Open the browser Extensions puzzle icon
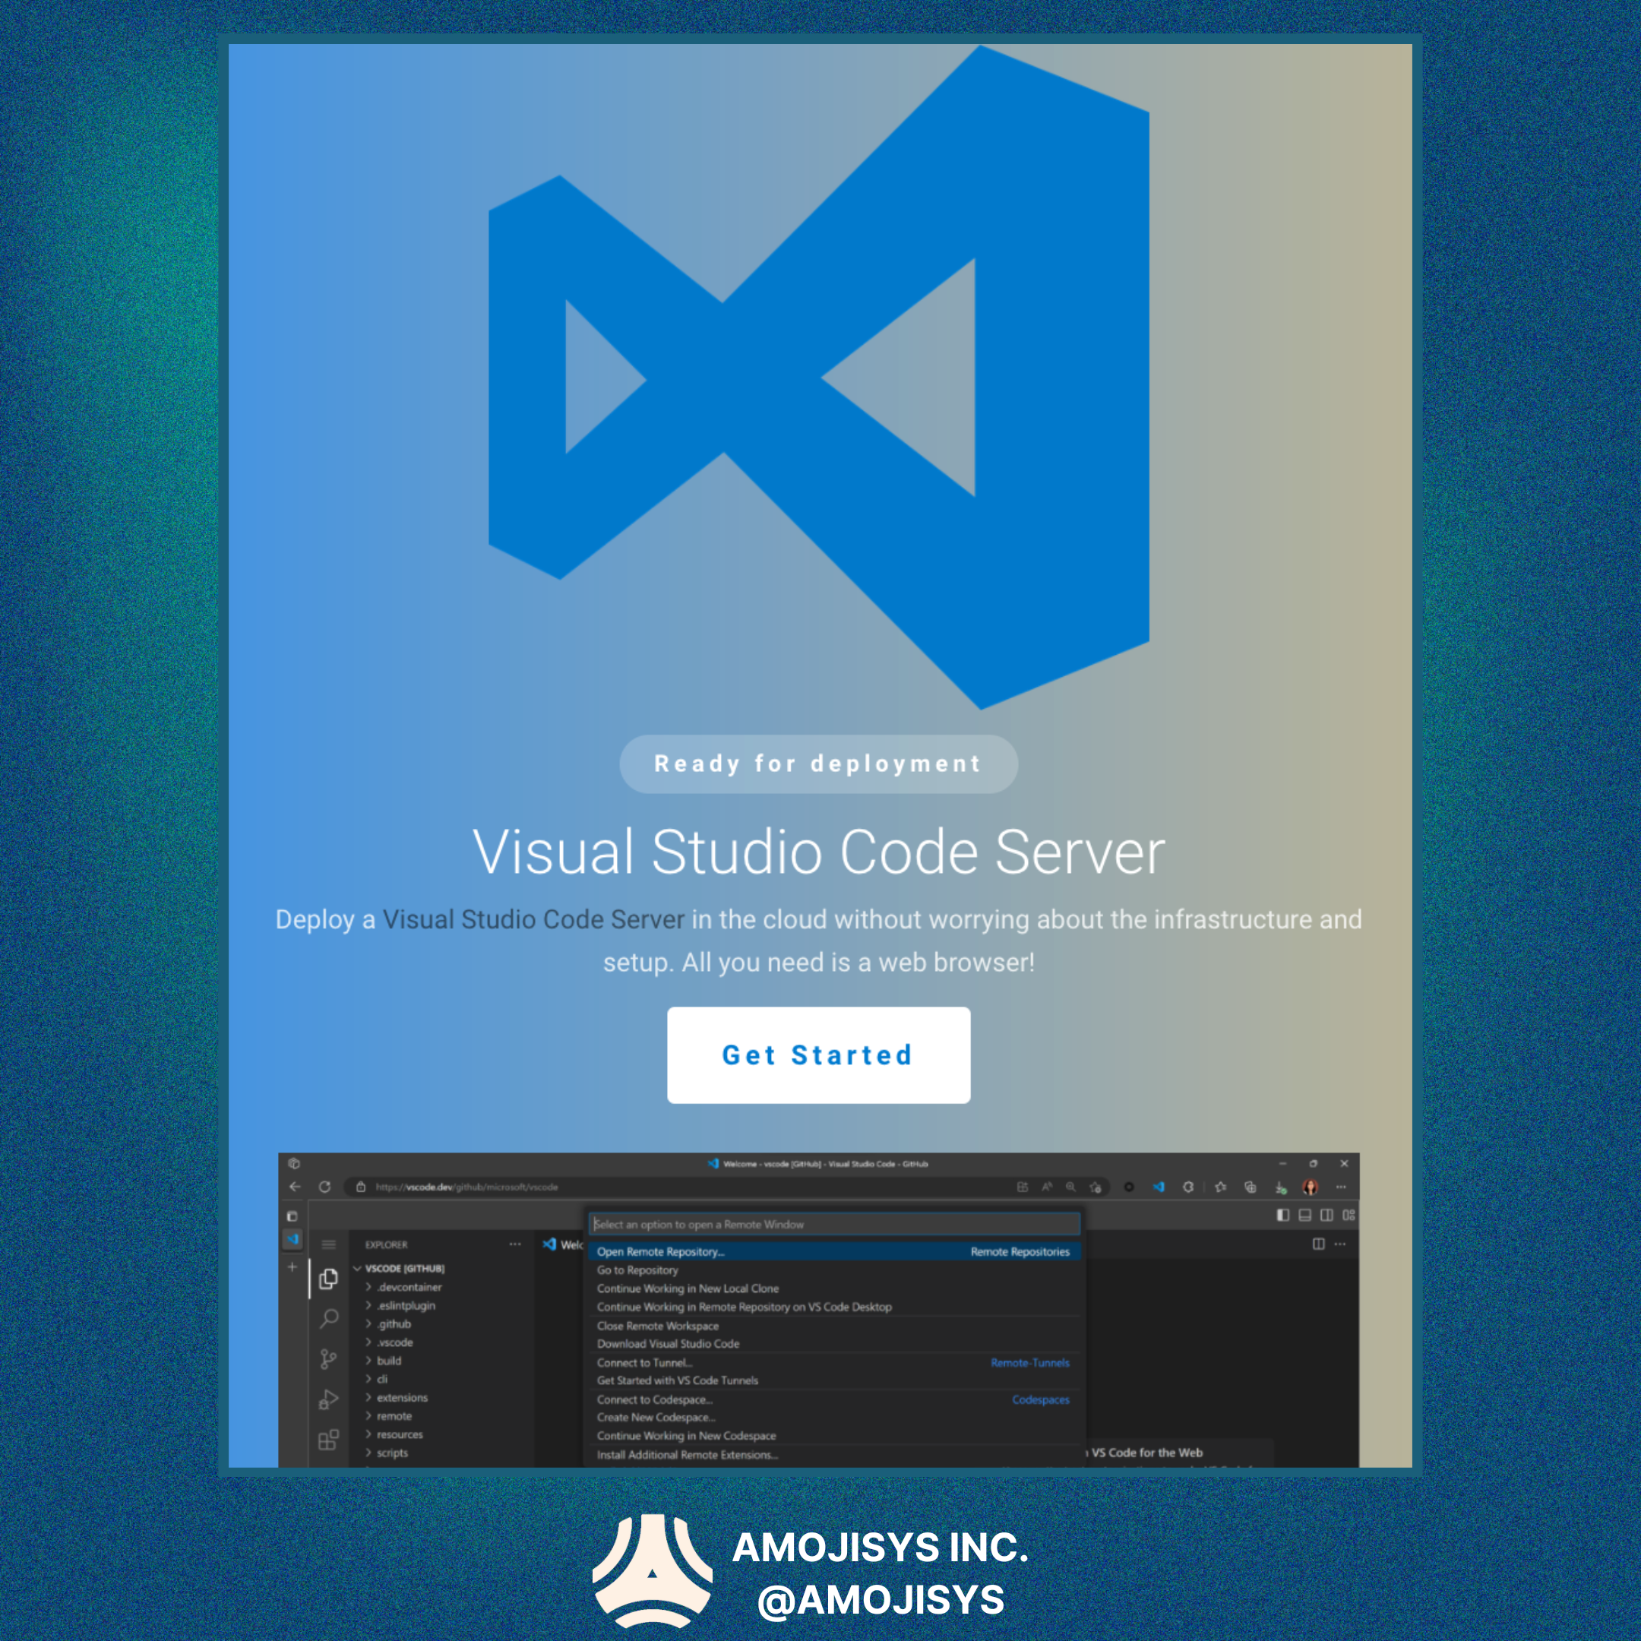Viewport: 1641px width, 1641px height. click(1188, 1187)
